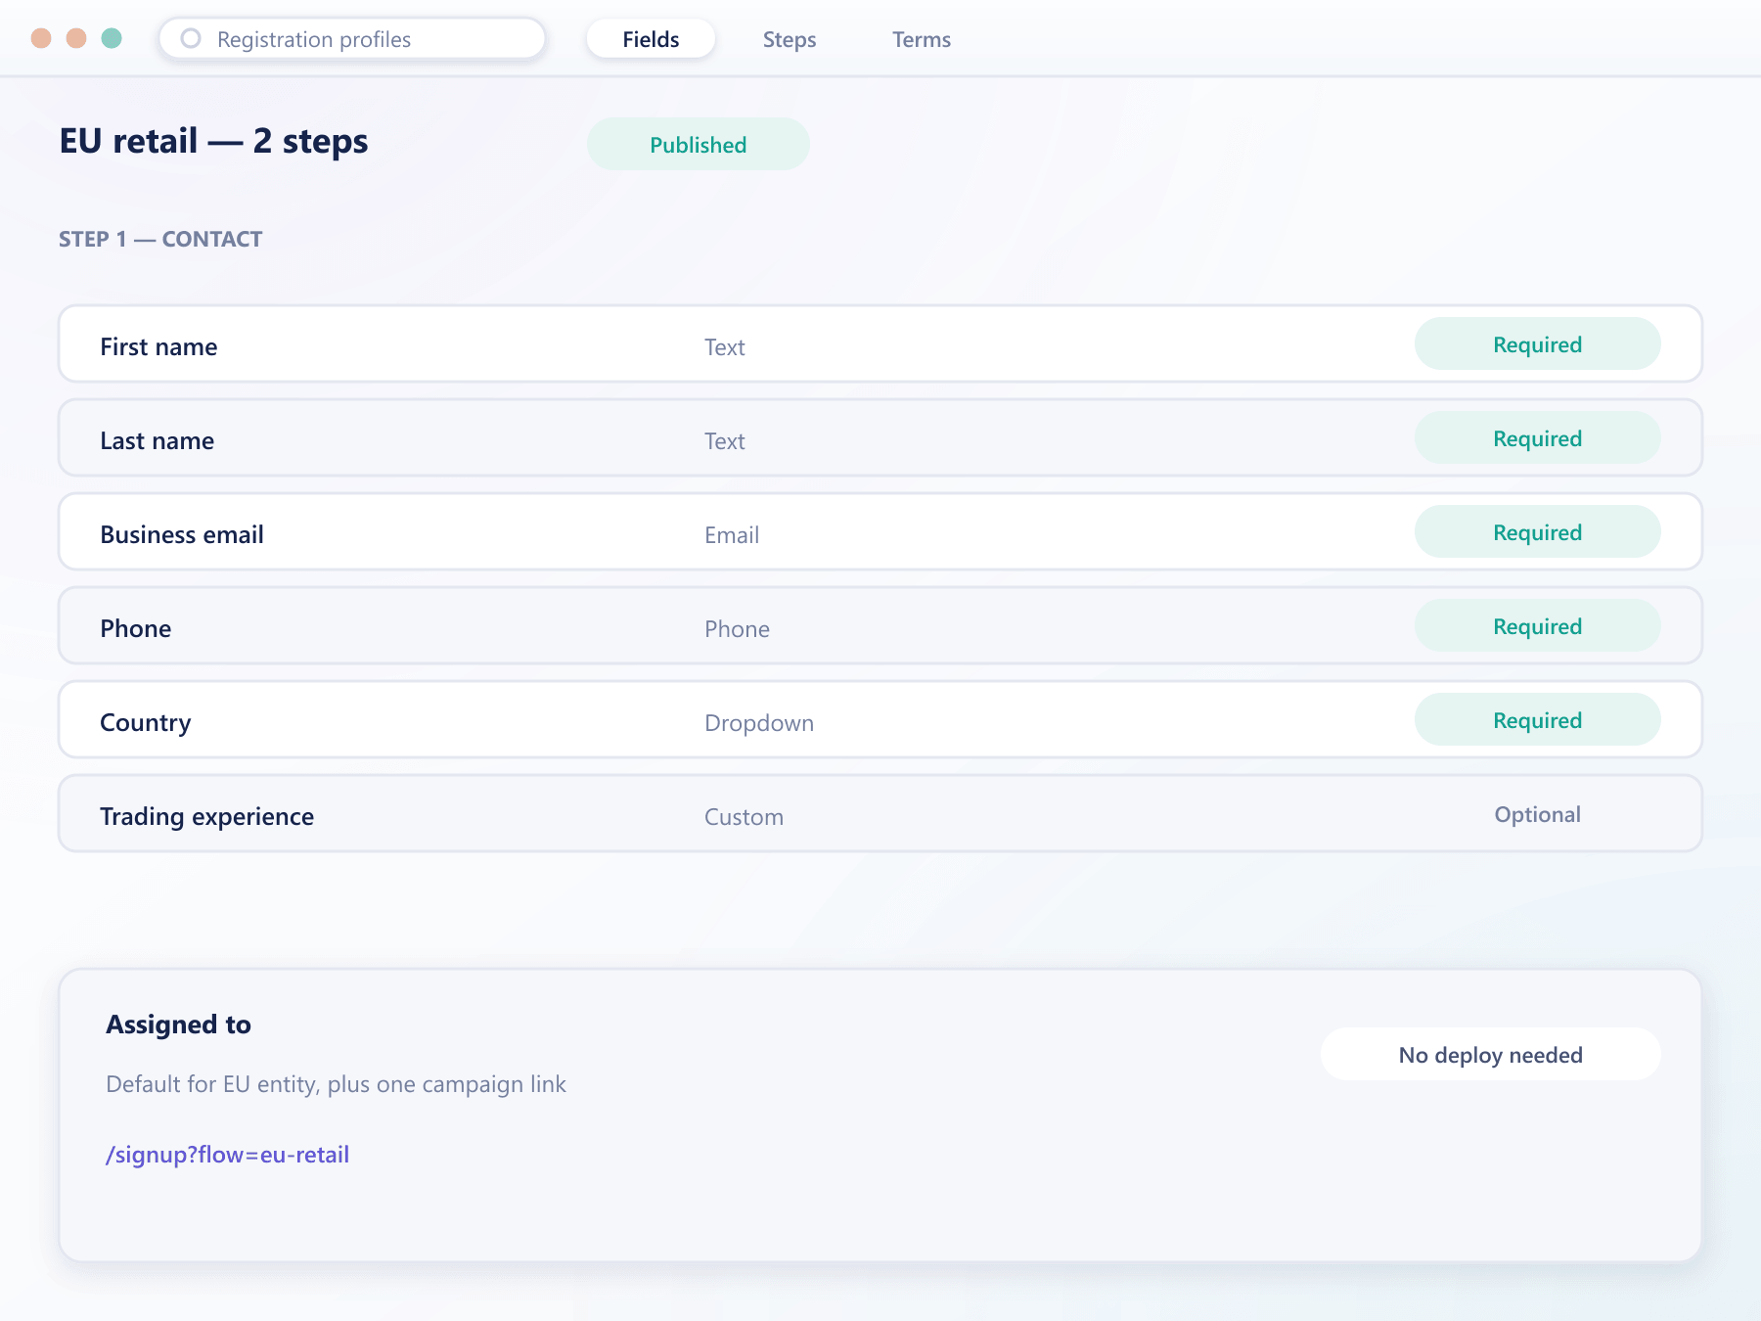The image size is (1761, 1321).
Task: Click the Text type of Last name
Action: [724, 441]
